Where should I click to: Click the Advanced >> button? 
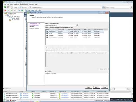click(103, 69)
